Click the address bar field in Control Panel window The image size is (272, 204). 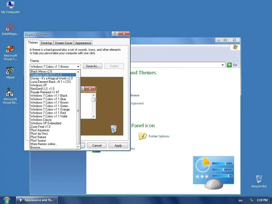pyautogui.click(x=178, y=65)
